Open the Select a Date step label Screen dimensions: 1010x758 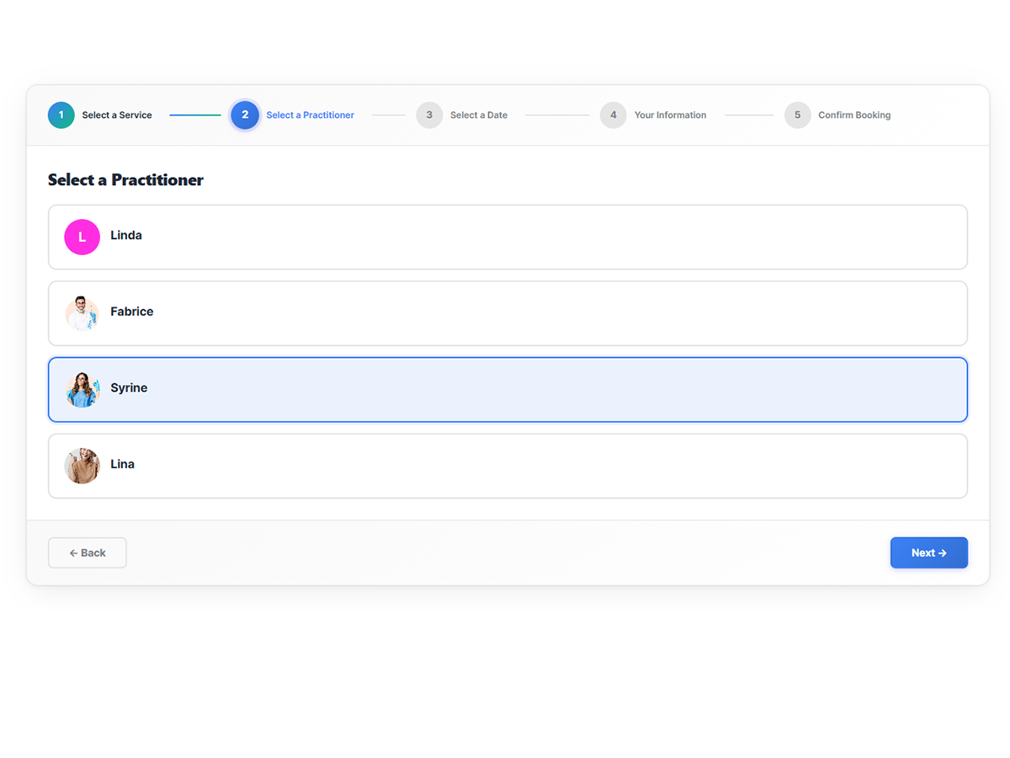click(478, 115)
